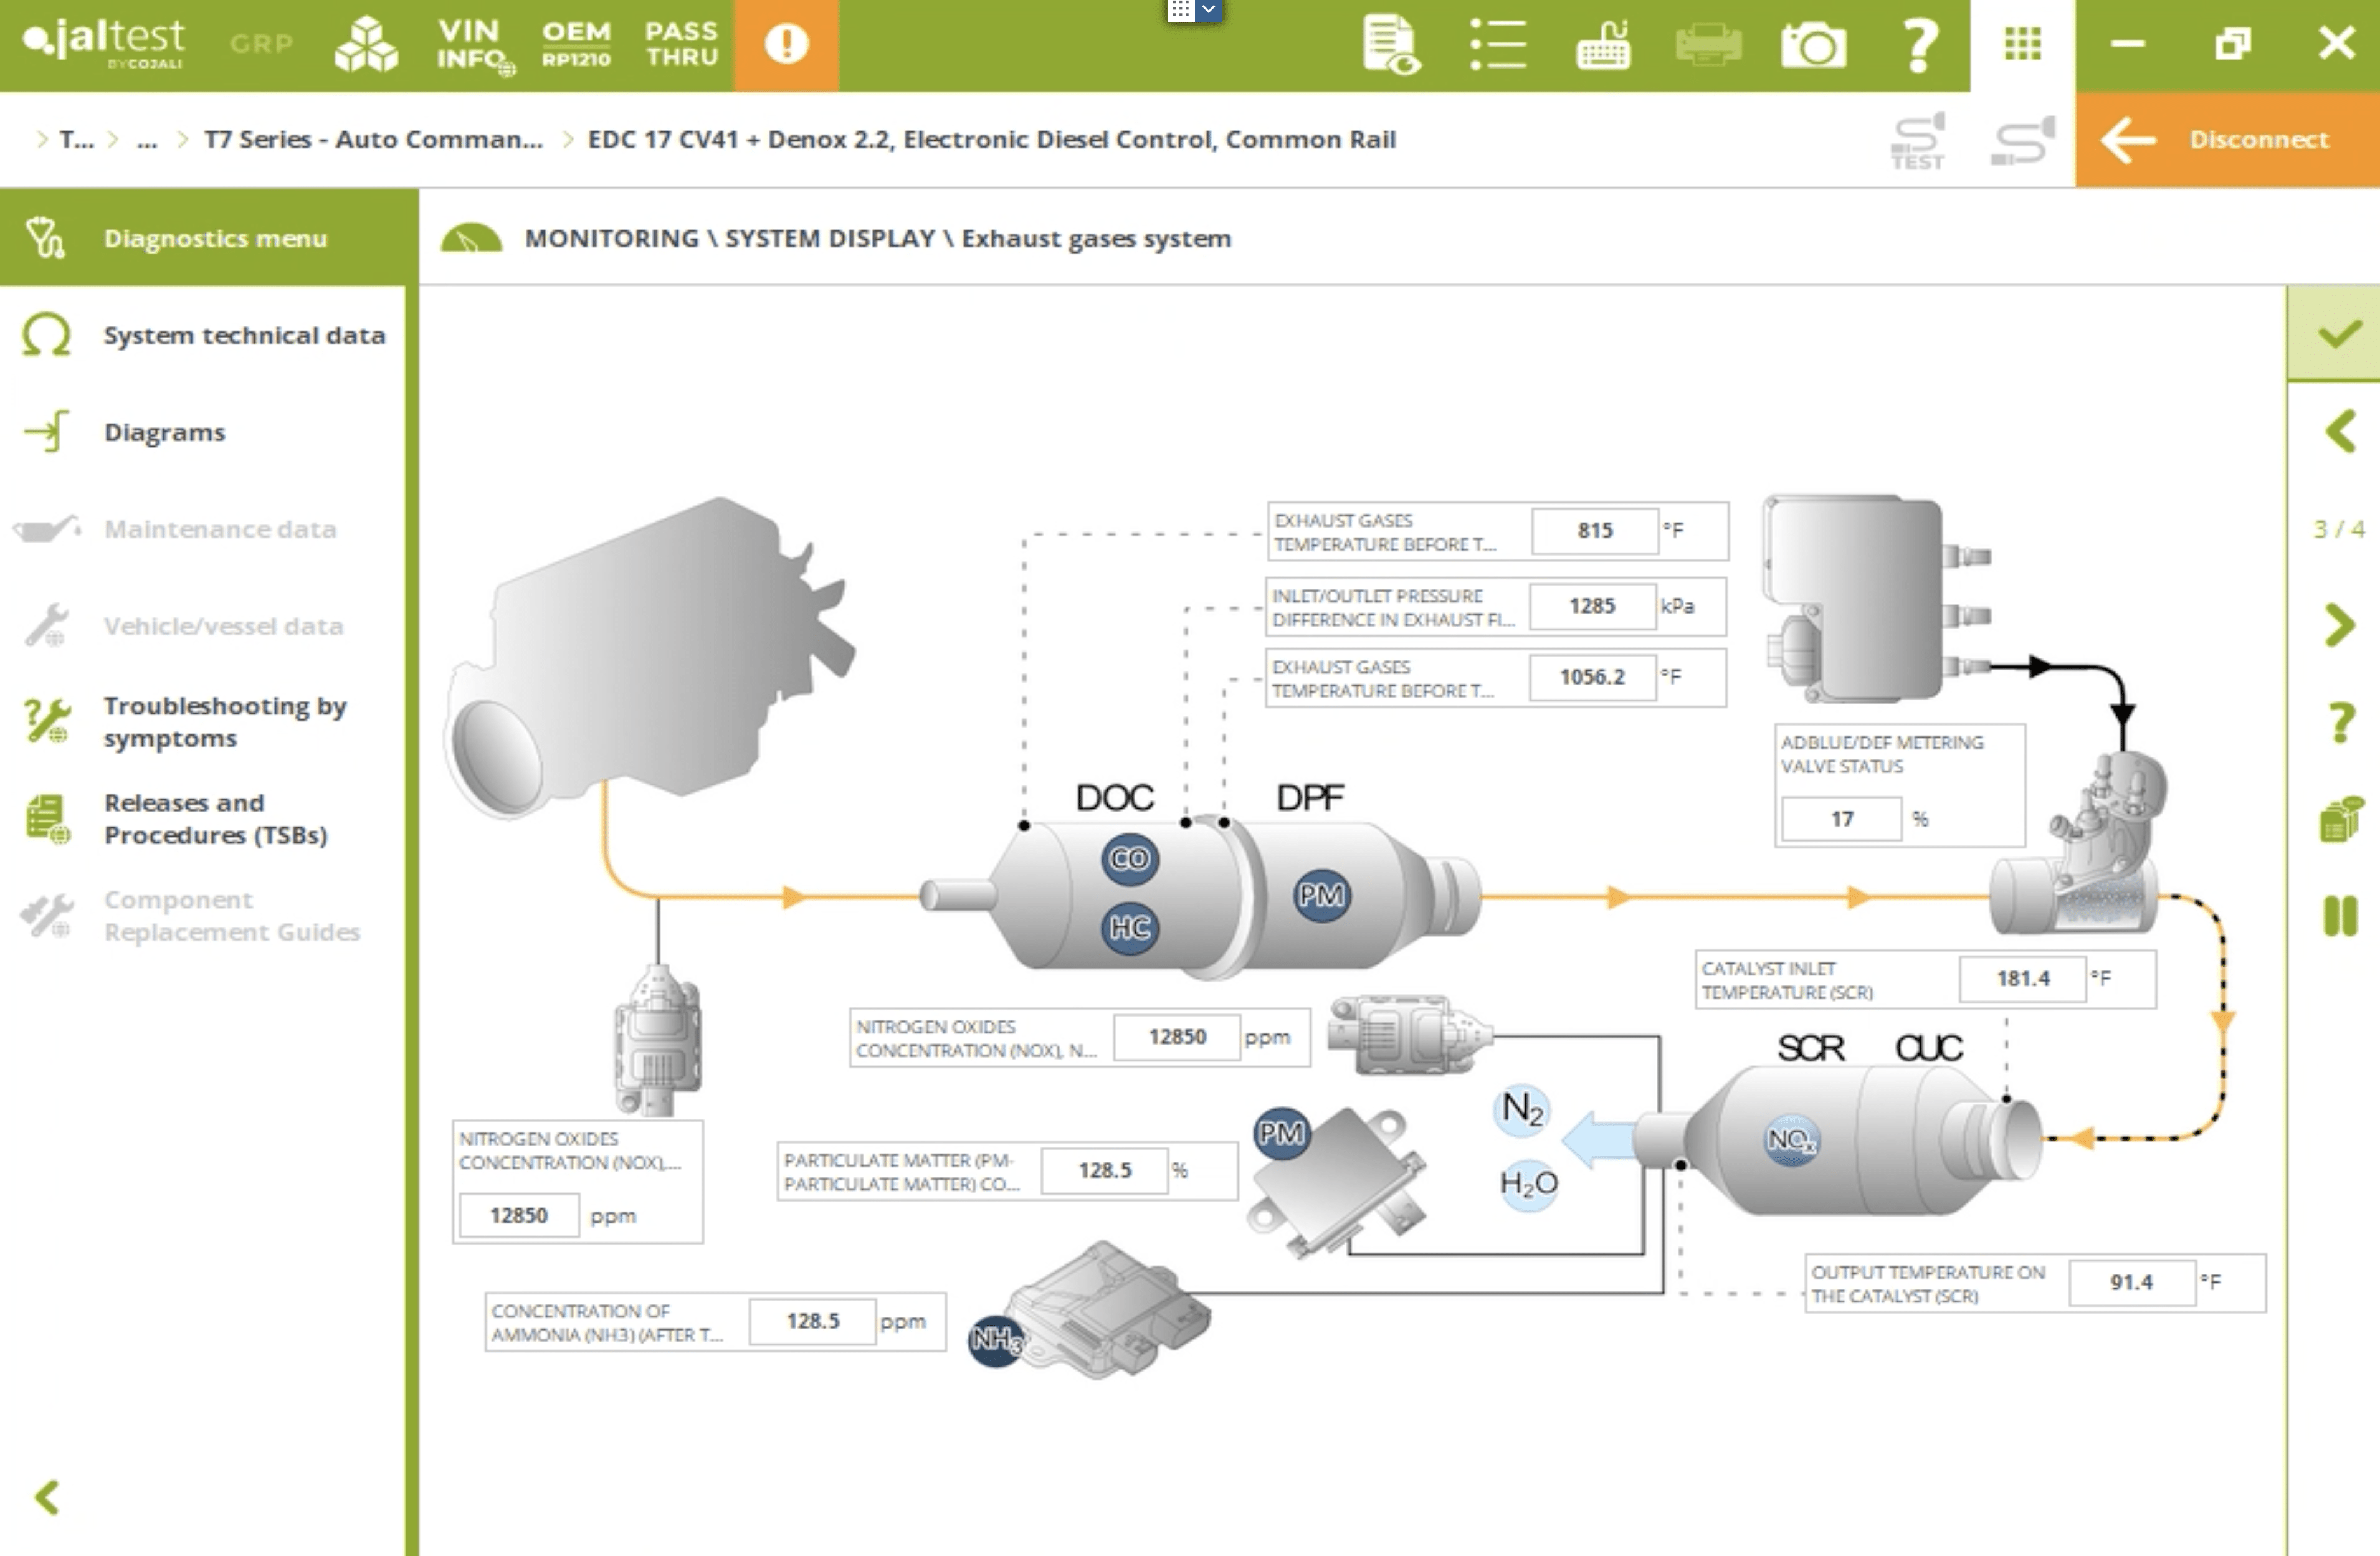
Task: Open System technical data
Action: tap(243, 335)
